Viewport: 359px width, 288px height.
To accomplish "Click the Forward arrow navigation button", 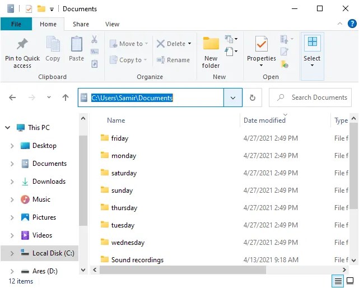I will click(32, 97).
